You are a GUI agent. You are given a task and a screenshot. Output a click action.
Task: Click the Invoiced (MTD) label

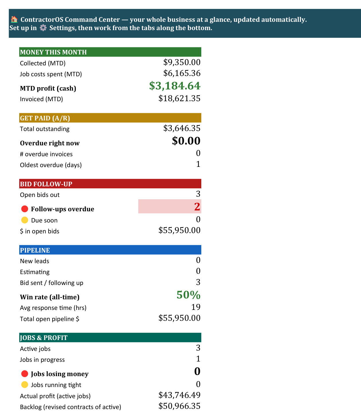(41, 99)
